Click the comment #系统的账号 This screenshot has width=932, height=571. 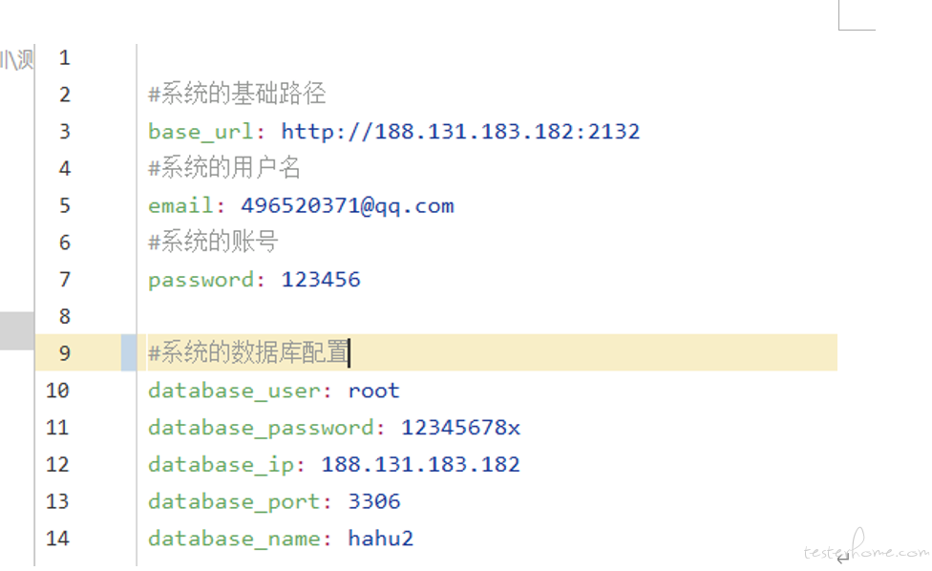213,242
